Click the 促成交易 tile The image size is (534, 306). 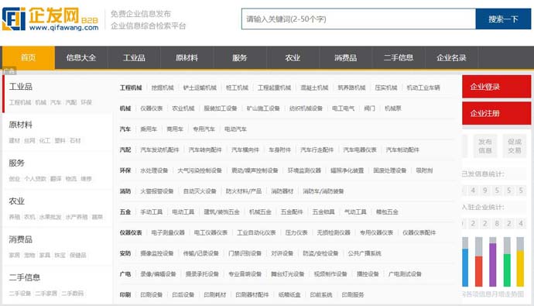pyautogui.click(x=515, y=146)
